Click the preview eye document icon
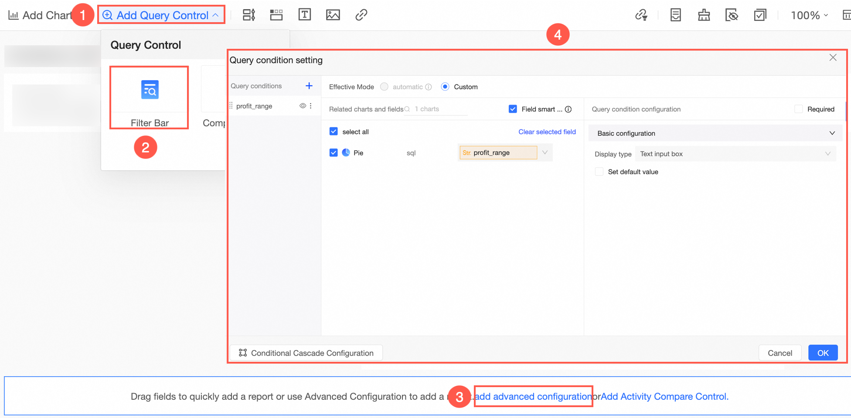 [x=732, y=15]
